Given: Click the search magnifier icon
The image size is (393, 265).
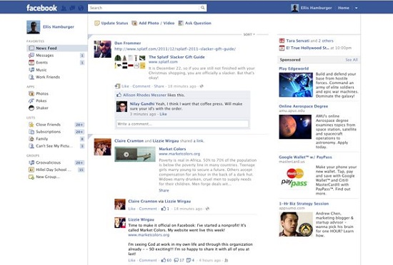Looking at the screenshot, I should pyautogui.click(x=202, y=8).
